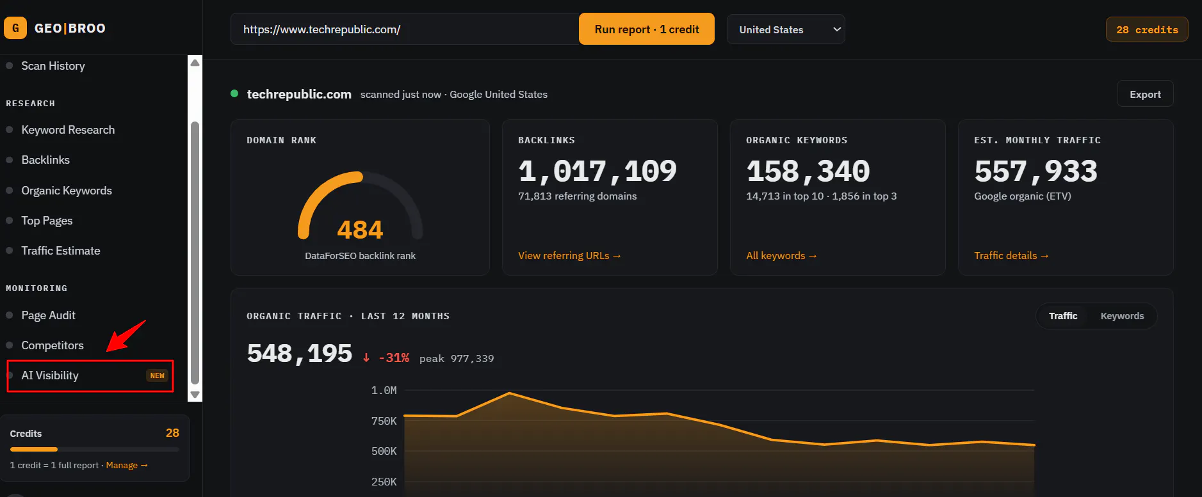Click the 28 value in Credits panel
The width and height of the screenshot is (1202, 497).
pyautogui.click(x=172, y=433)
